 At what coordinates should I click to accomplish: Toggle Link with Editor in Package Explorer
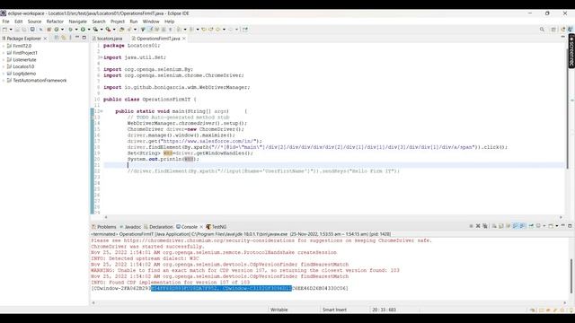tap(64, 38)
